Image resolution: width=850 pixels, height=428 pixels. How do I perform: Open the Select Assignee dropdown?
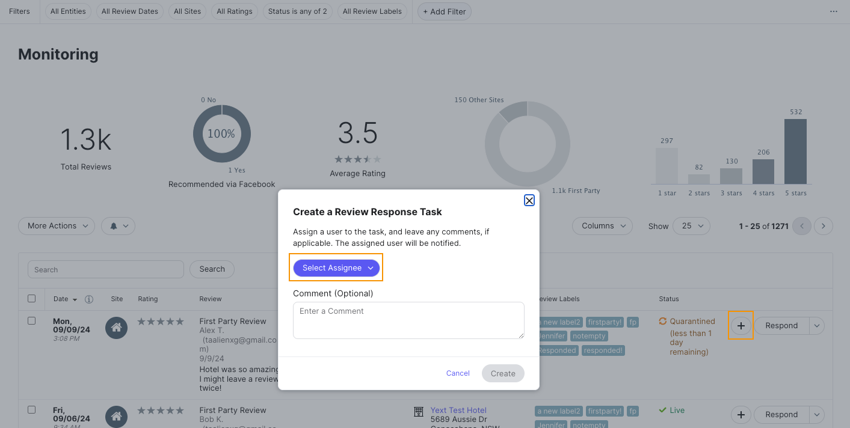[x=336, y=267]
